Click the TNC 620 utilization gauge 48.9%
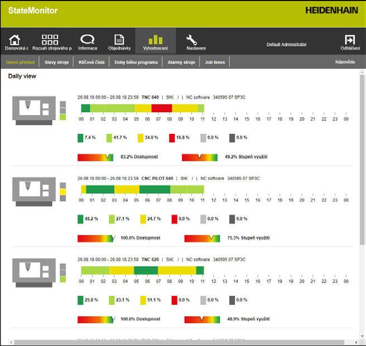 tap(202, 320)
